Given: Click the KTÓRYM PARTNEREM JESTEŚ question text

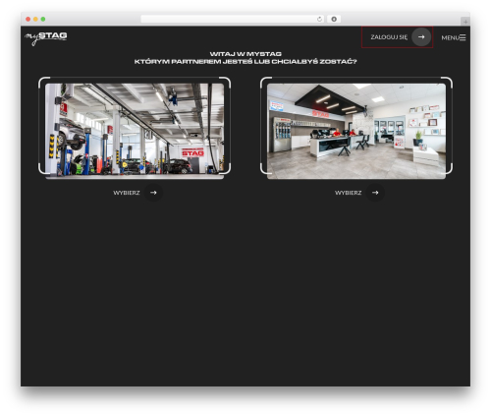Looking at the screenshot, I should 245,61.
